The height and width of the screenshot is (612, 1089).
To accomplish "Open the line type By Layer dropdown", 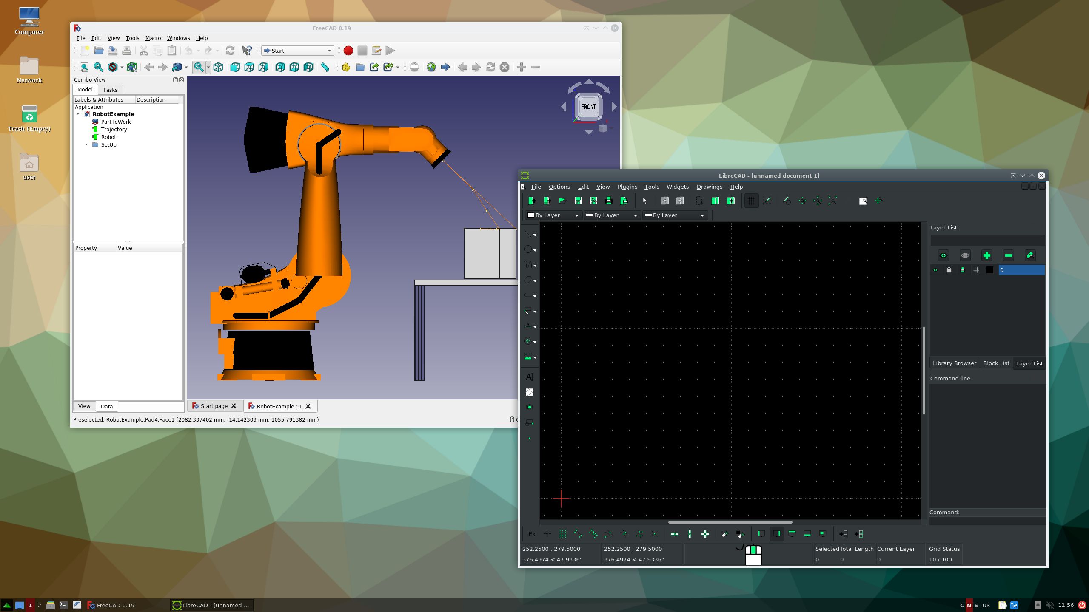I will [675, 215].
